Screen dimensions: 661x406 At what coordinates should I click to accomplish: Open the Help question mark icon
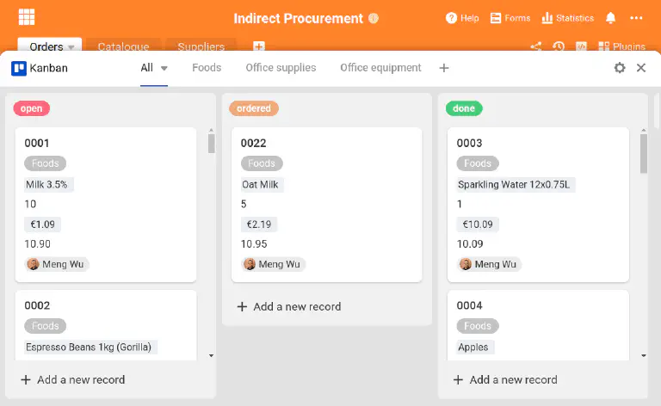(x=451, y=18)
